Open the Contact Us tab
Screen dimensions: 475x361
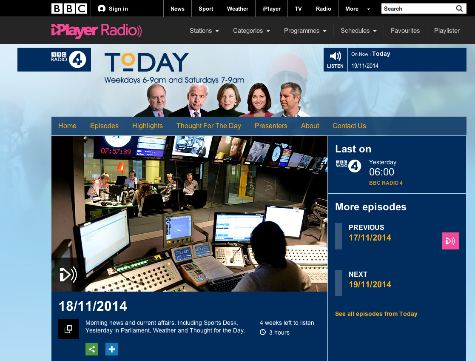pos(349,126)
